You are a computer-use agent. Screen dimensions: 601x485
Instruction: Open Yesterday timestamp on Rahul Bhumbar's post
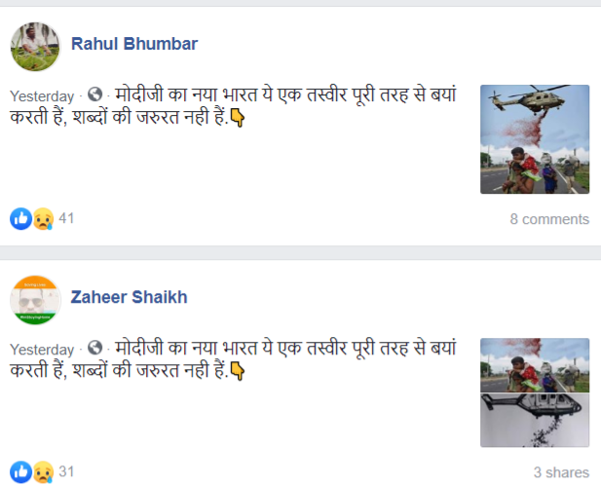coord(42,96)
